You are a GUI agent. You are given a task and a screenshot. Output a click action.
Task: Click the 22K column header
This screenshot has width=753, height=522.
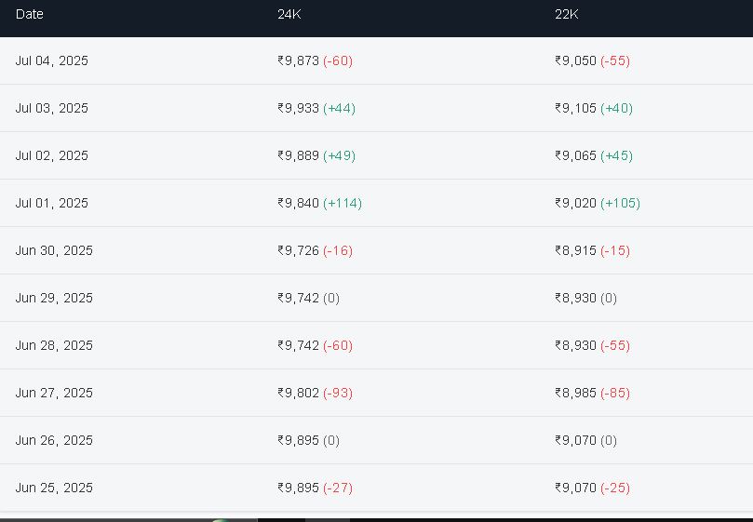(566, 14)
